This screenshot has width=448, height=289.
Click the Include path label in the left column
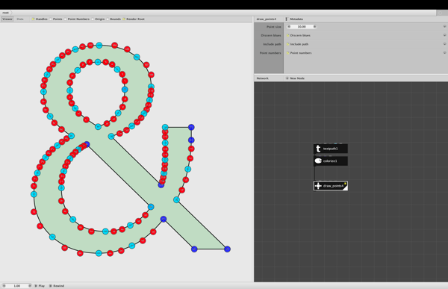(272, 44)
